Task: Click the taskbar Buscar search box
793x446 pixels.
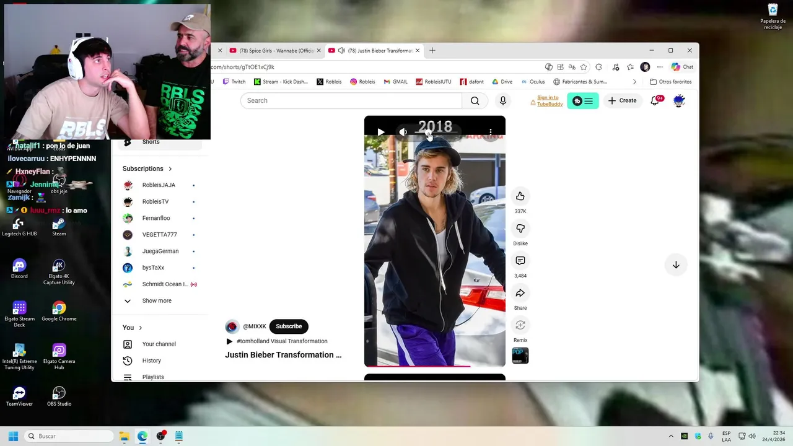Action: coord(69,436)
